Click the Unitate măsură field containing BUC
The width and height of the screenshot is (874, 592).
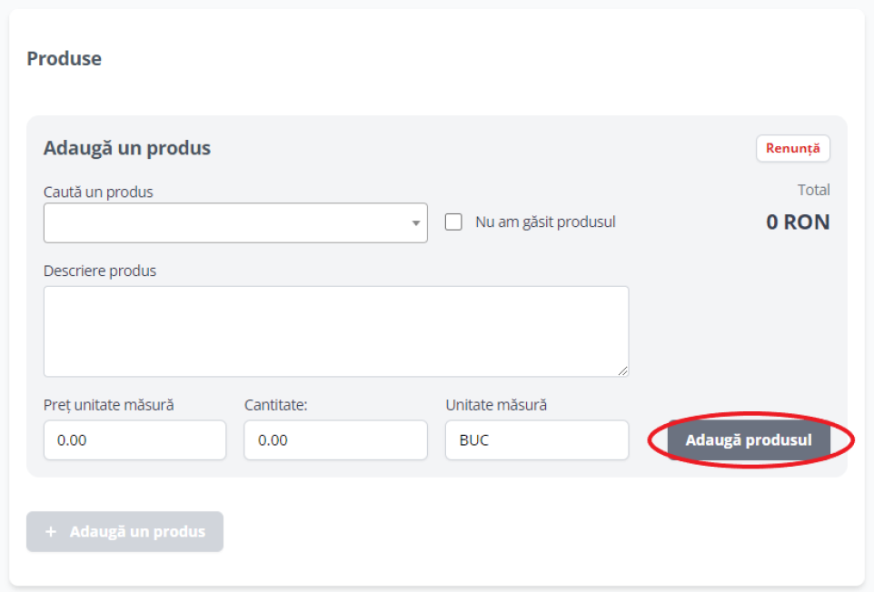point(537,440)
